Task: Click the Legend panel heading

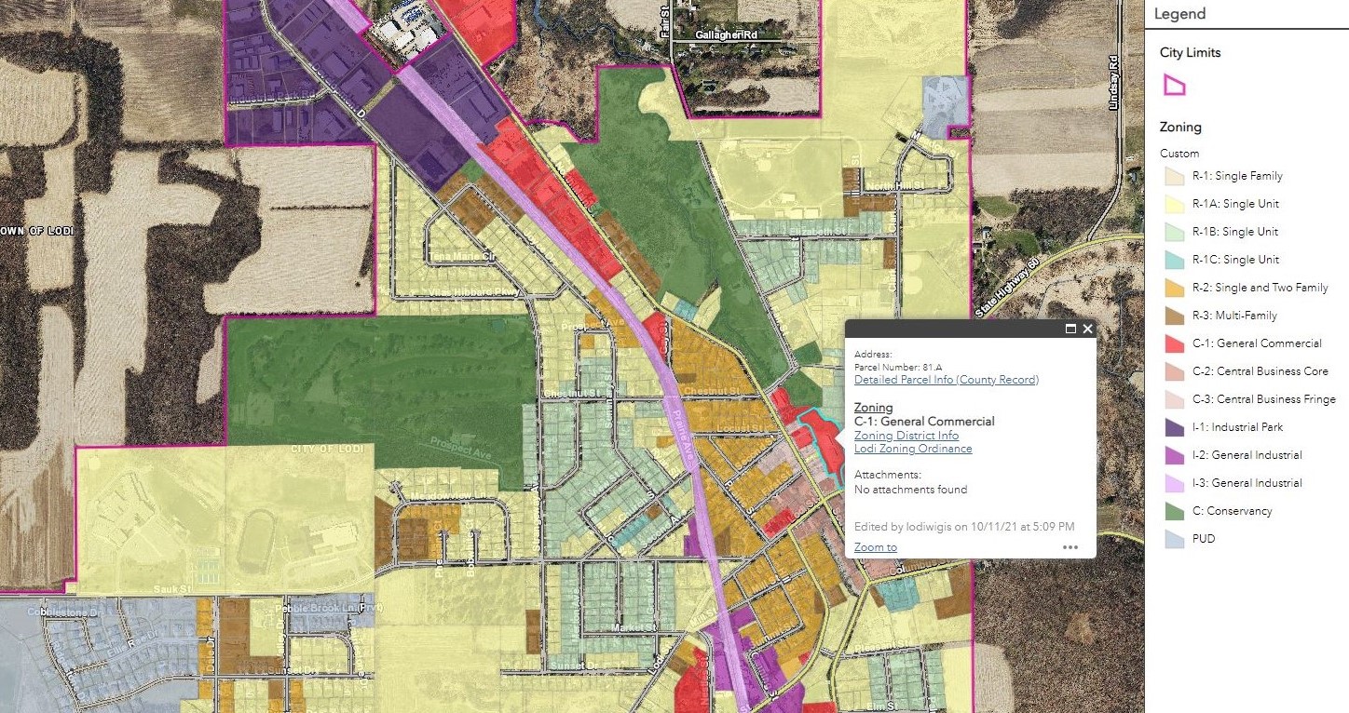Action: [1180, 13]
